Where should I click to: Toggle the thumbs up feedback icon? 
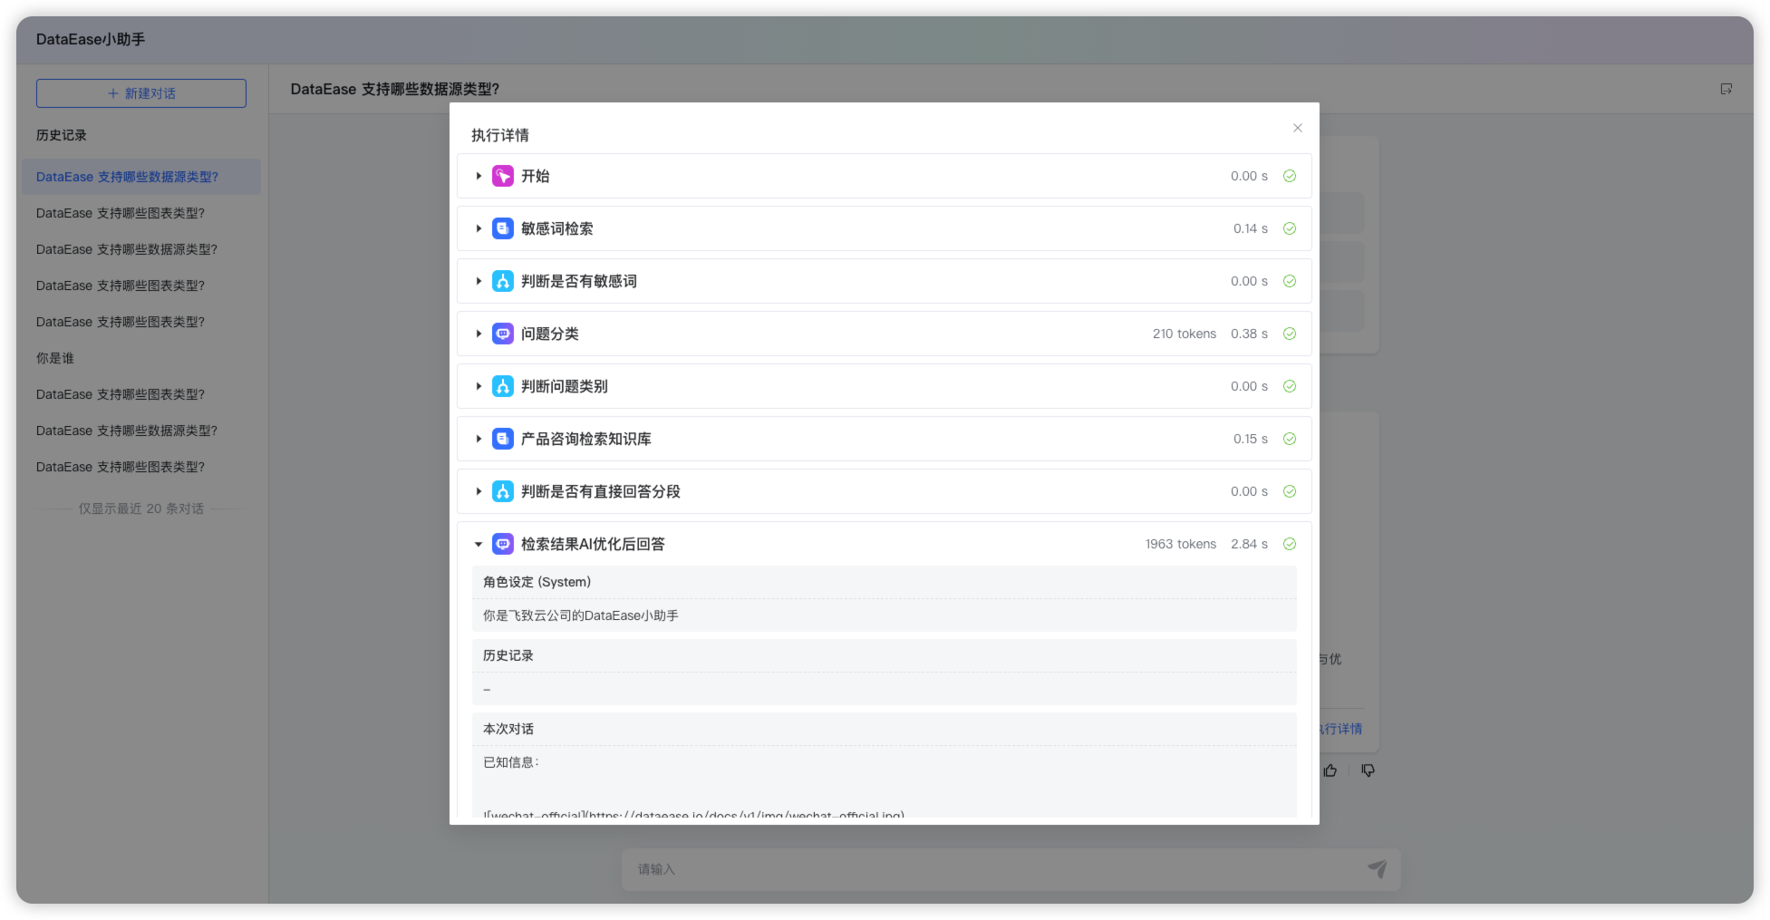[1330, 770]
